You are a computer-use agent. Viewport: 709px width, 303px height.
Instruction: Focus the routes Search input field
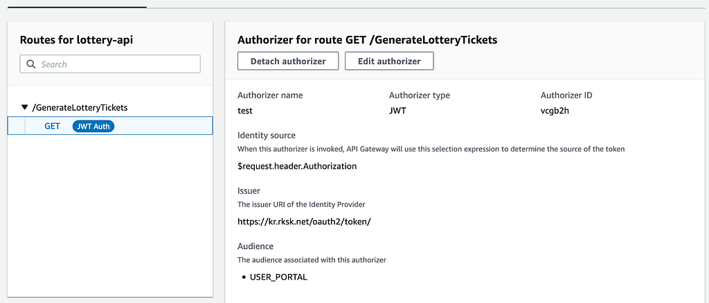[x=110, y=64]
